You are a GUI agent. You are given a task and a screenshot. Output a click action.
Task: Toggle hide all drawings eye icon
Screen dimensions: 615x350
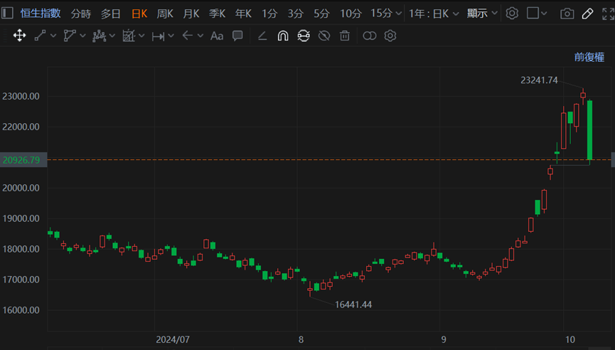[324, 36]
